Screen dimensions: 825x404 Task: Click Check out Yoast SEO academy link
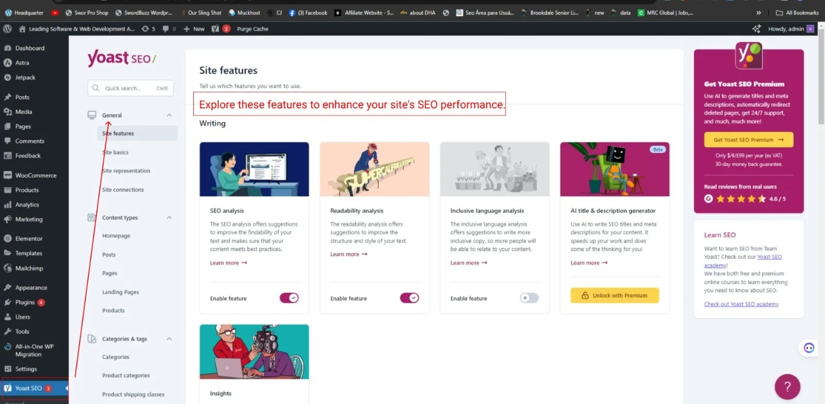point(741,304)
